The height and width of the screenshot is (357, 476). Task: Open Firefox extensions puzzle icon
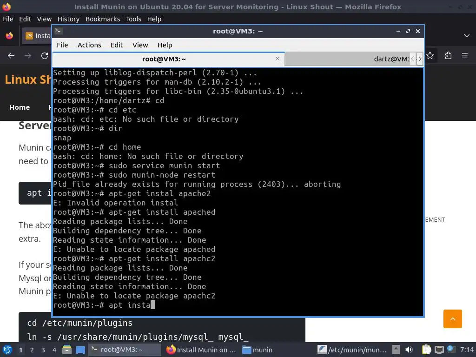click(448, 56)
